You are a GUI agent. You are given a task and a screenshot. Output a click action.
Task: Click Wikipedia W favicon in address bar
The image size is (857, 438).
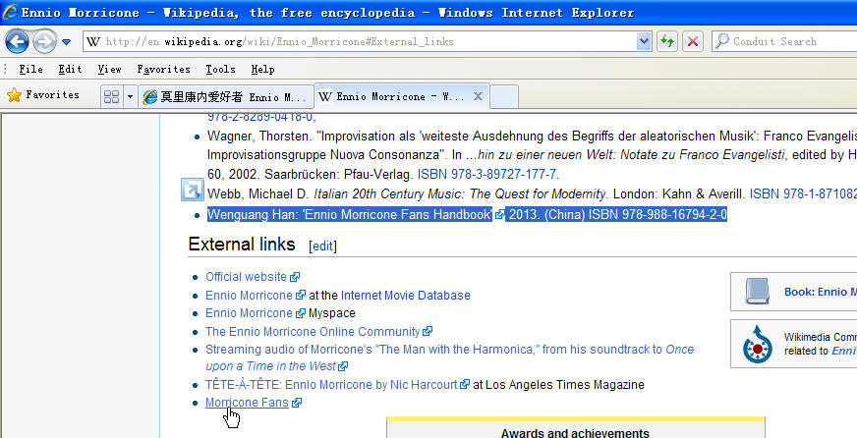click(x=93, y=41)
